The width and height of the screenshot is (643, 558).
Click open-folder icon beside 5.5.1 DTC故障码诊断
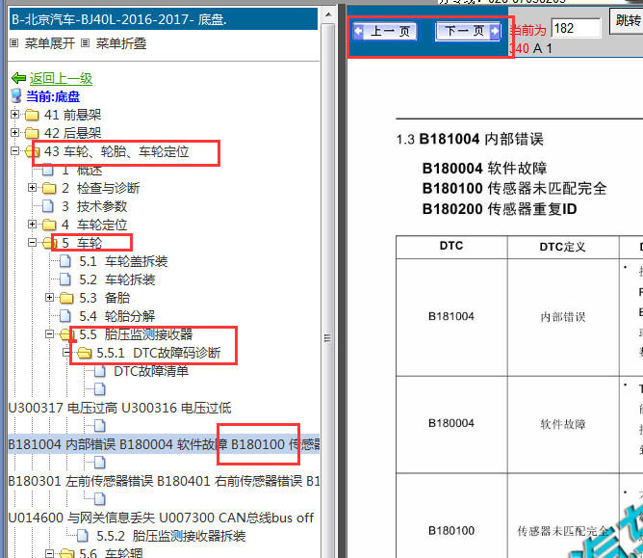point(84,353)
